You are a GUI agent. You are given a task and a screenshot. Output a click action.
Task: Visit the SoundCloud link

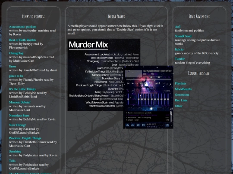coord(183,36)
